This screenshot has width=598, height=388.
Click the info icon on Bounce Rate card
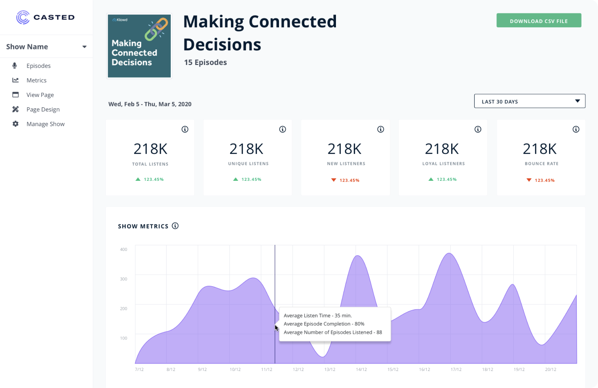[576, 129]
